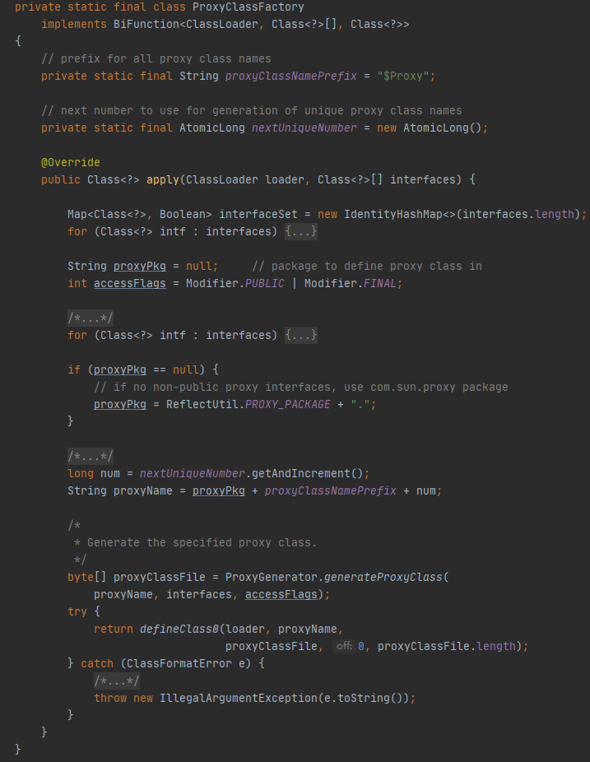This screenshot has height=762, width=590.
Task: Click the apply method name
Action: [x=163, y=180]
